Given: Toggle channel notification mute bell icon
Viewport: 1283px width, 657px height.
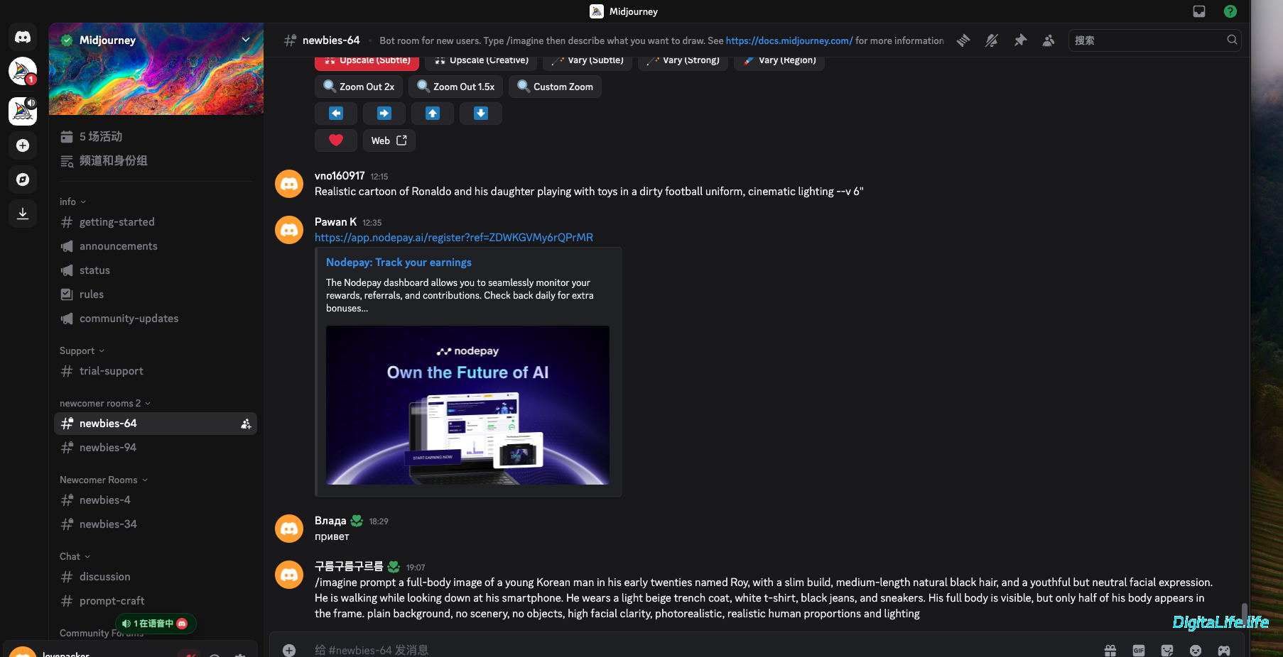Looking at the screenshot, I should (992, 40).
